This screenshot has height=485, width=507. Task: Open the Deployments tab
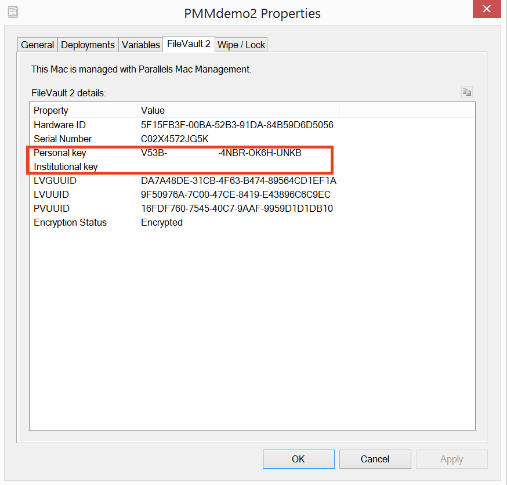pos(88,45)
